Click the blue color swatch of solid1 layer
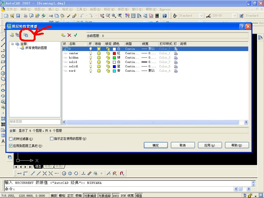Image resolution: width=264 pixels, height=198 pixels. coord(114,67)
